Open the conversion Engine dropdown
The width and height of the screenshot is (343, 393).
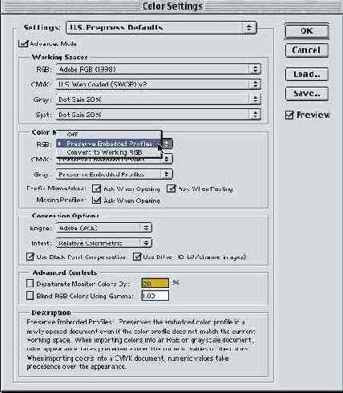pos(104,228)
